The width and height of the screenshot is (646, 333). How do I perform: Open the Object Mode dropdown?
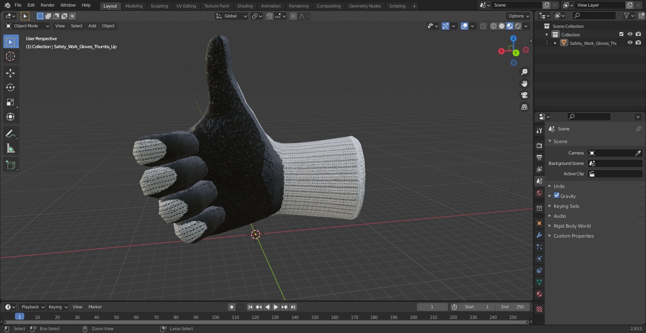(27, 26)
